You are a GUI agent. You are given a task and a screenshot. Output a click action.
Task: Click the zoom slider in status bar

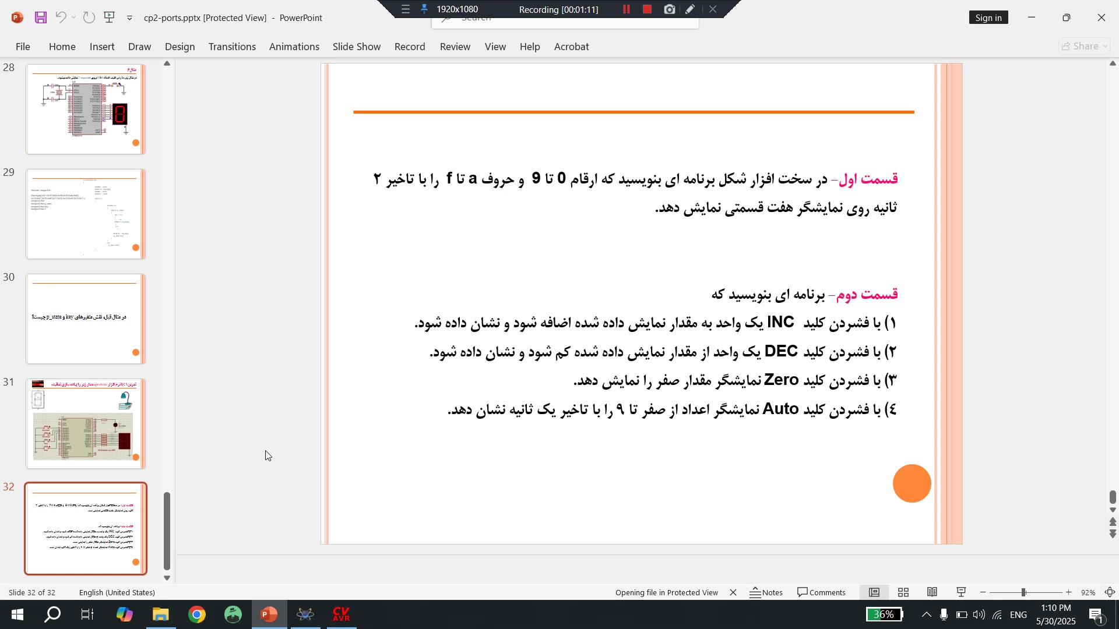coord(1023,592)
